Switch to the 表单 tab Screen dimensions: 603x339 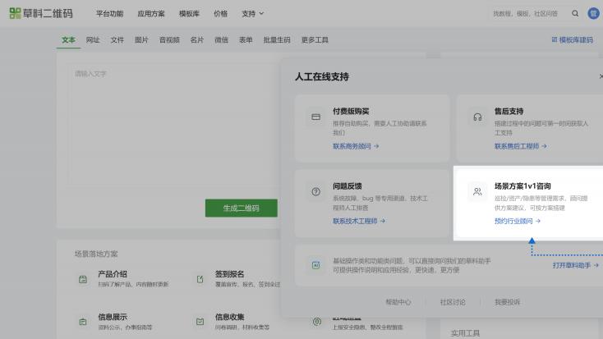pyautogui.click(x=246, y=40)
